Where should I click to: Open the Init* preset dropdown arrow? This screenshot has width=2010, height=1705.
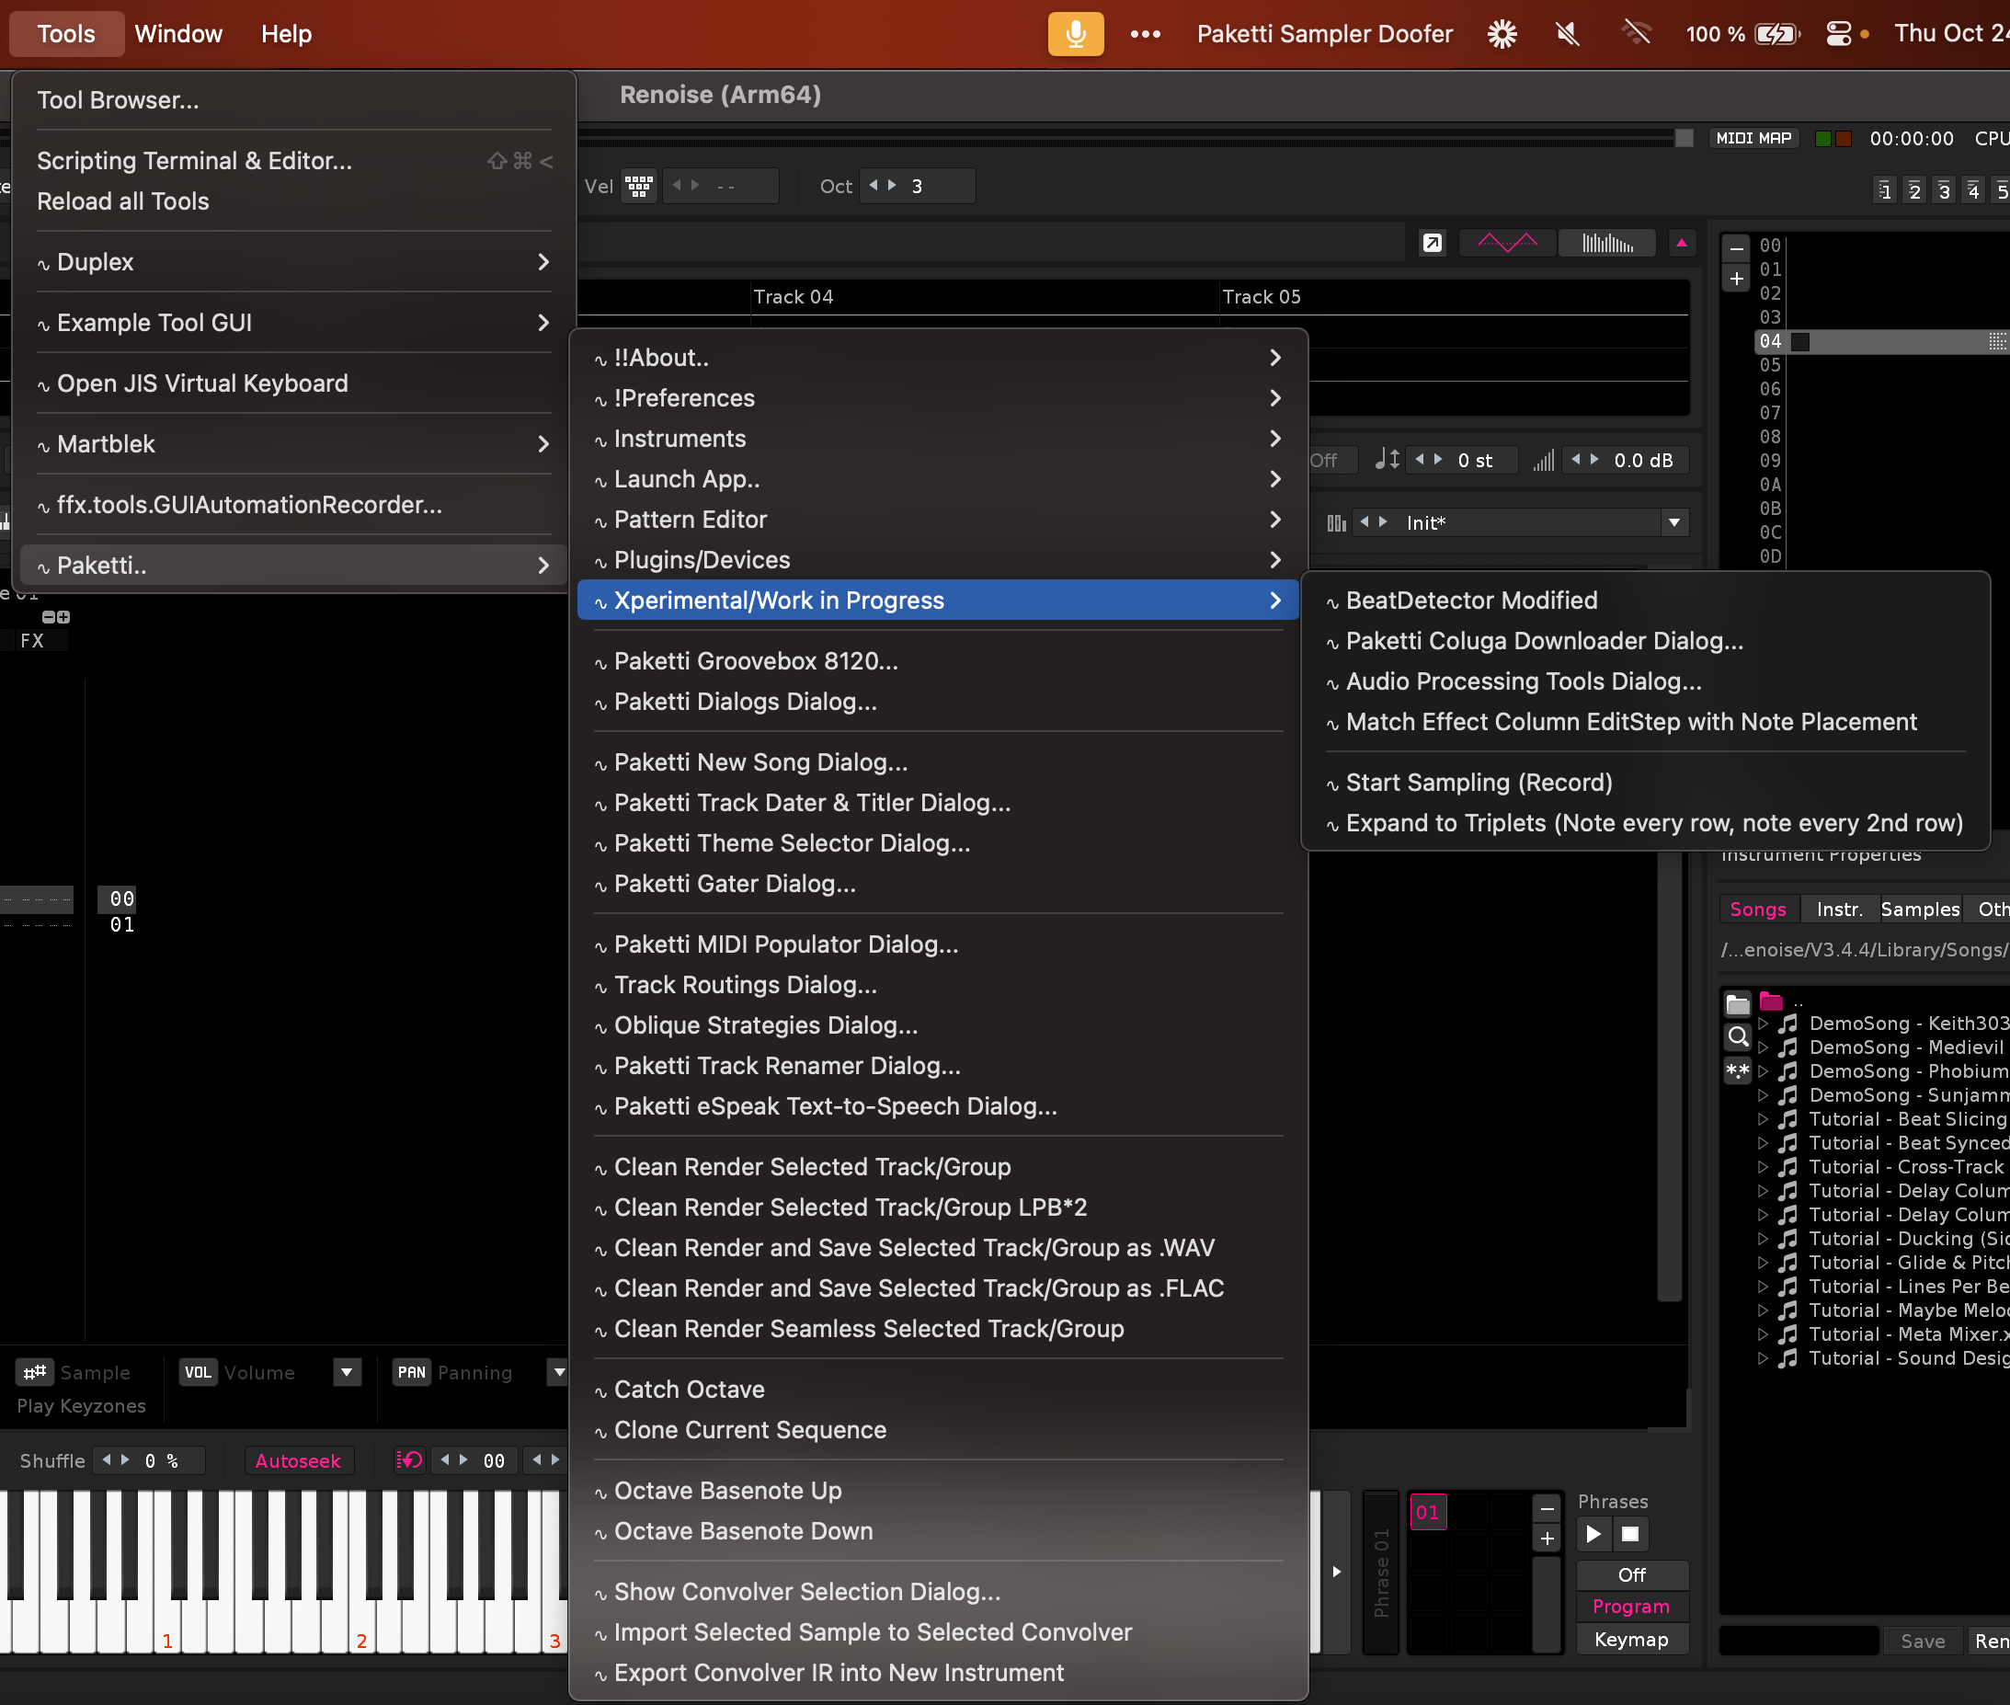click(x=1673, y=522)
